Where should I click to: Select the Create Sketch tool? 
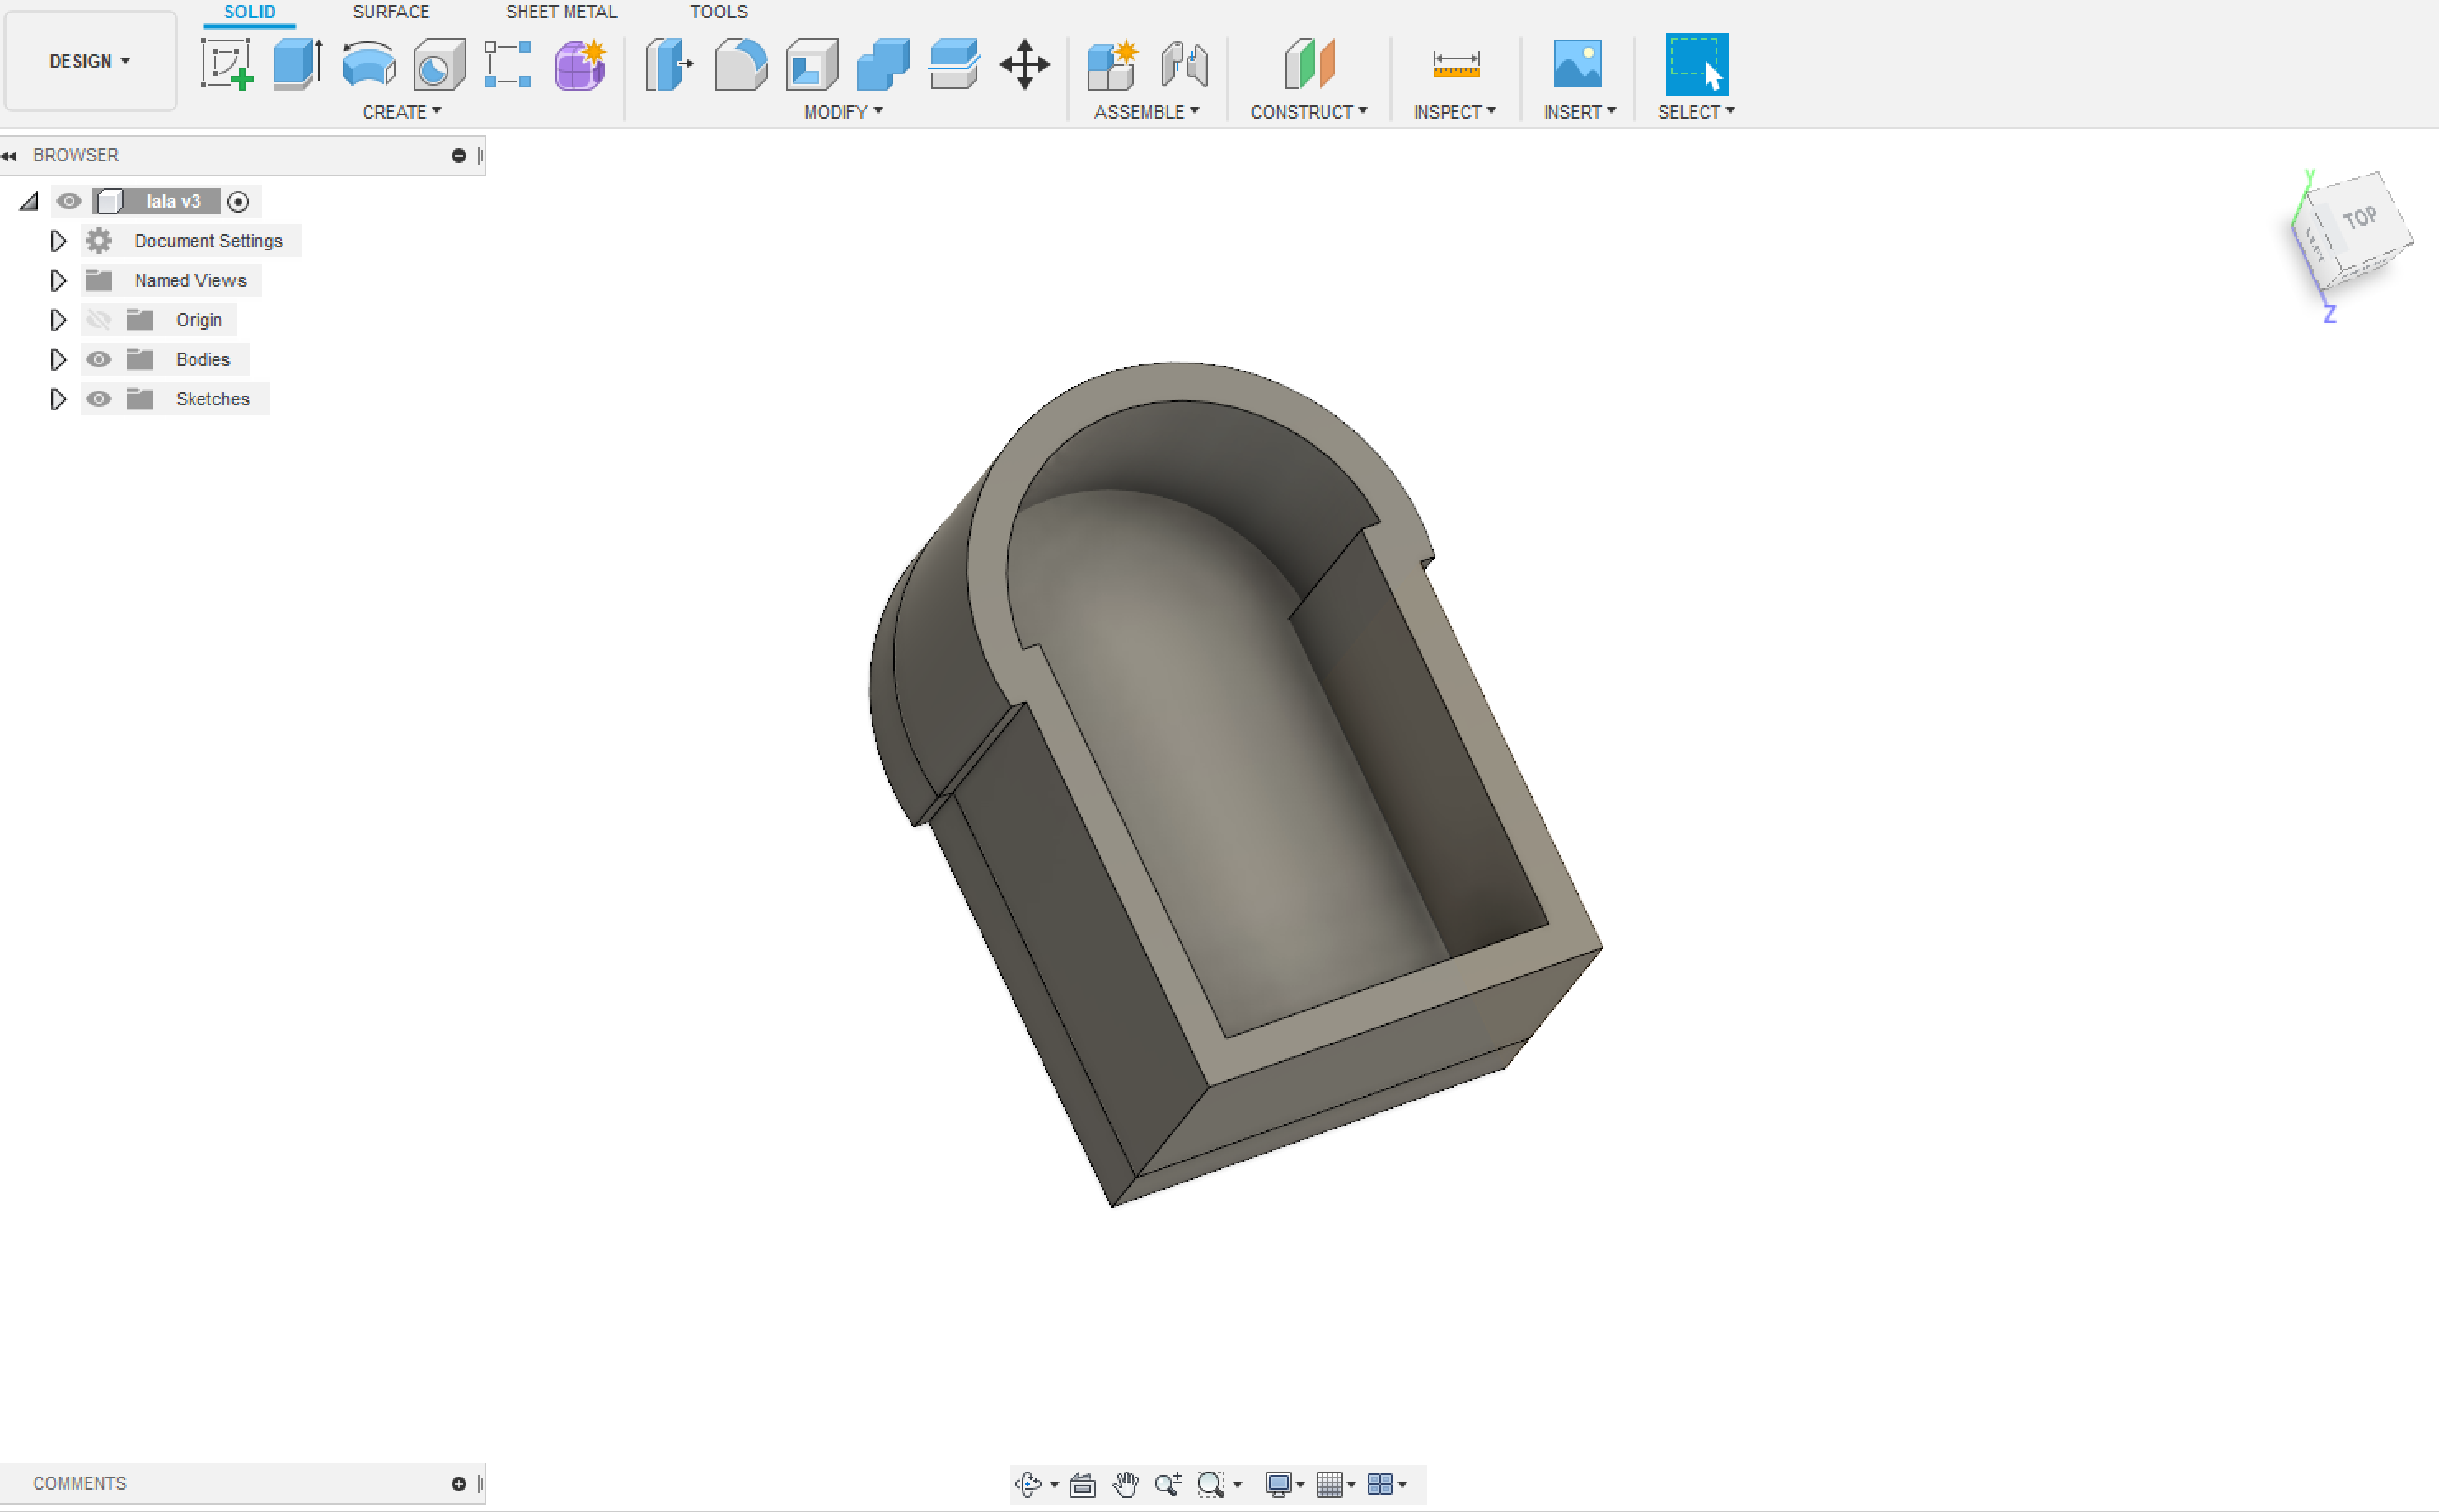226,64
